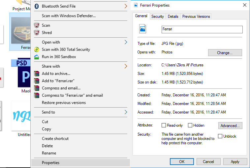Switch to the Security tab
Image resolution: width=250 pixels, height=168 pixels.
pos(158,17)
